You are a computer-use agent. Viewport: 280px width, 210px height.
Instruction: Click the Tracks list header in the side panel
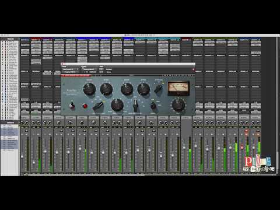click(10, 39)
